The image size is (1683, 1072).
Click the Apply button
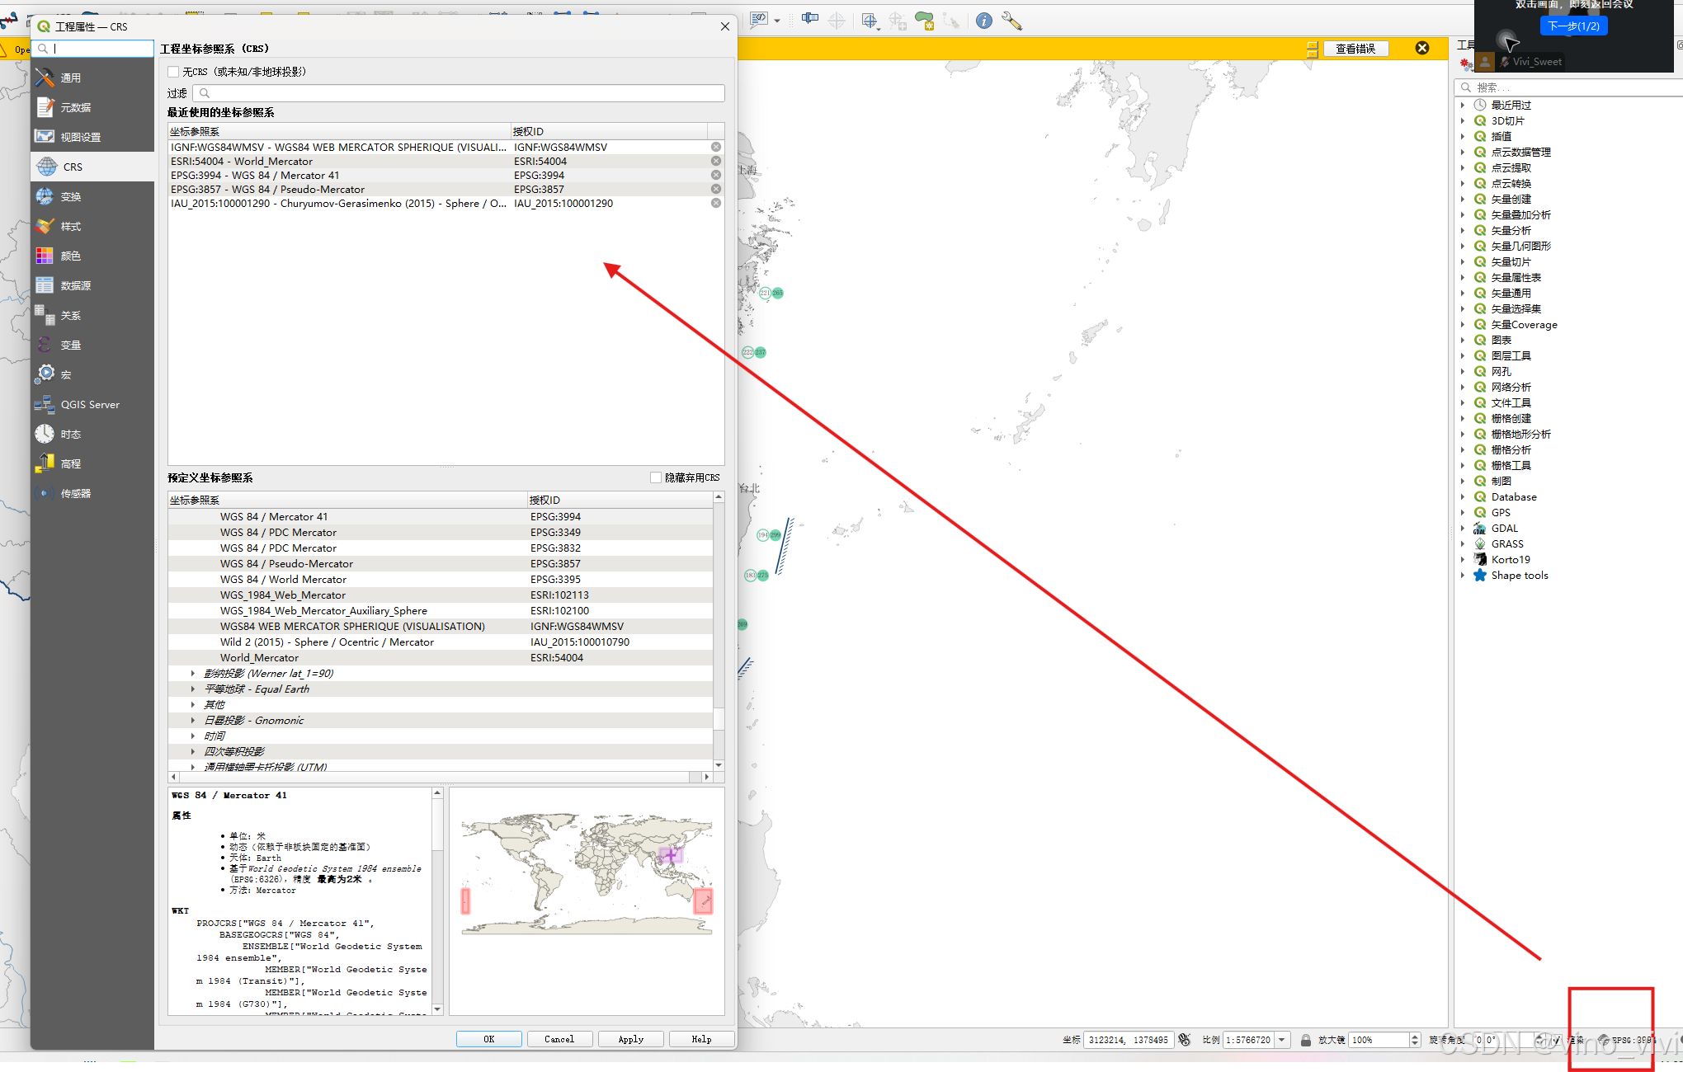pyautogui.click(x=630, y=1039)
